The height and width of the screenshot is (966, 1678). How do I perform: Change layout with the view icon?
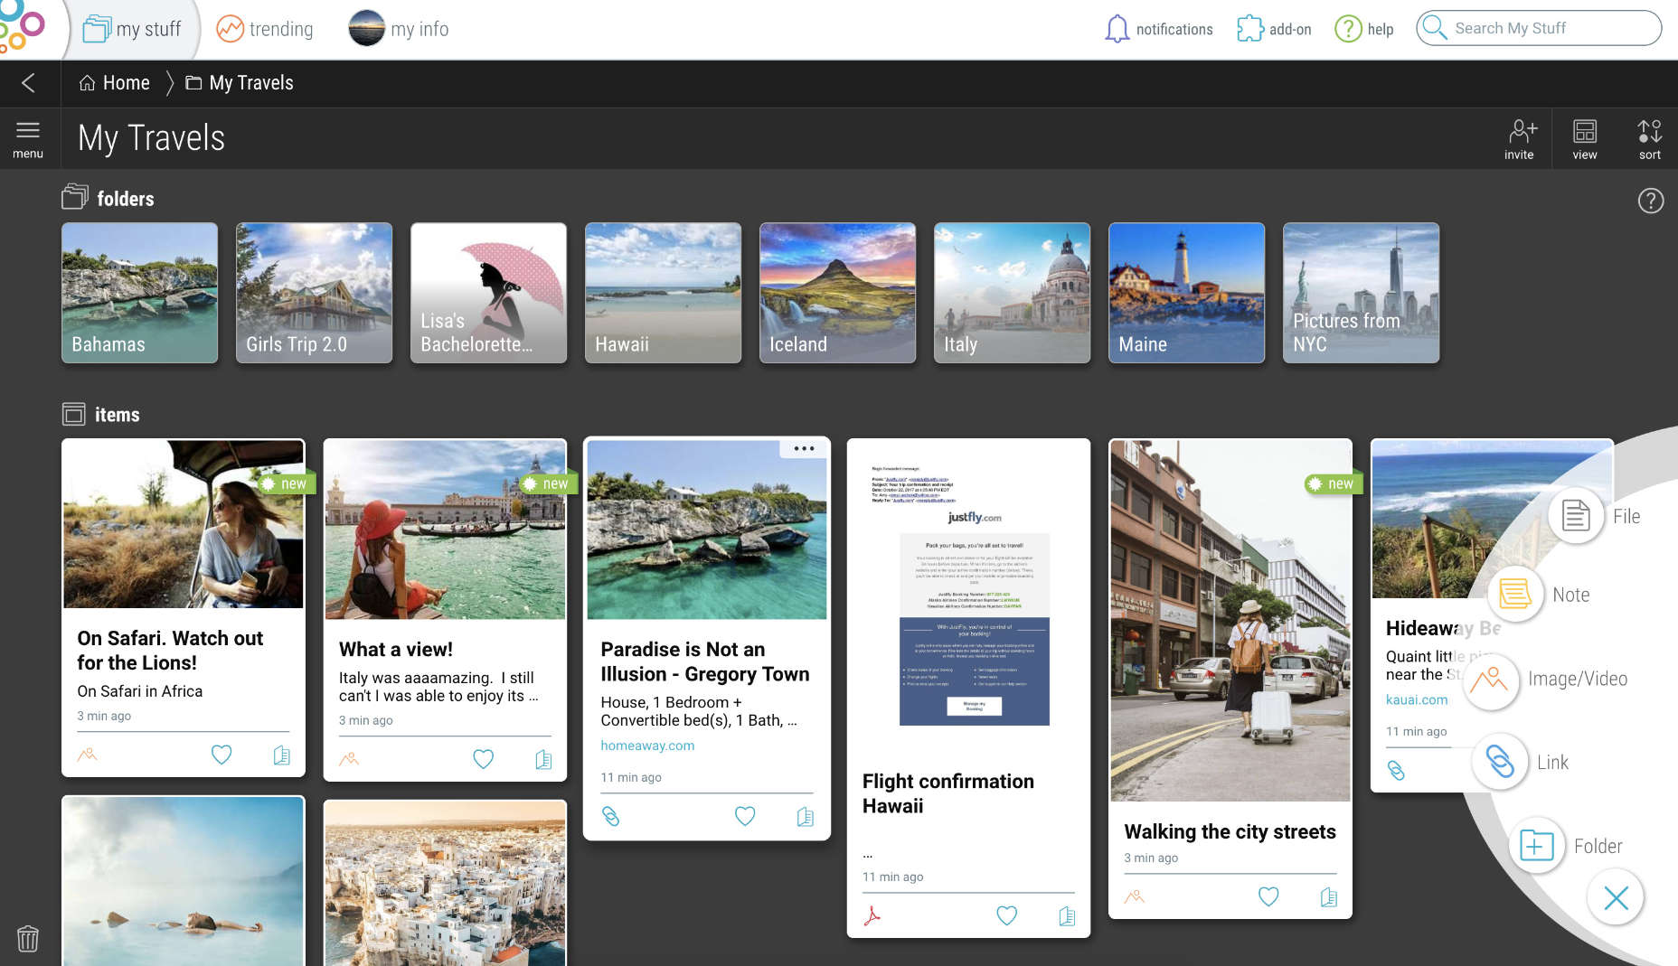pos(1585,139)
